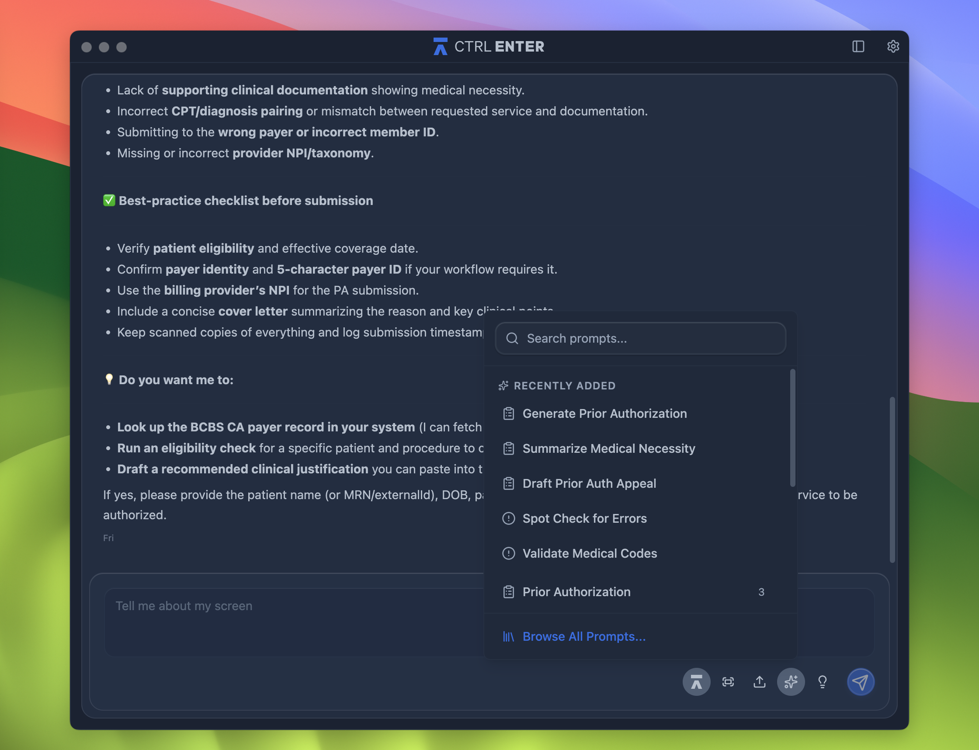
Task: Open settings via the gear icon
Action: (892, 46)
